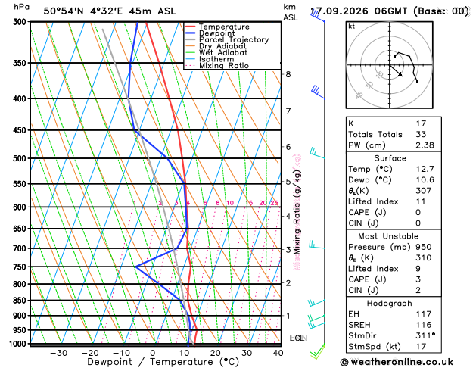Open the weatheronline.co.uk copyright link

397,362
